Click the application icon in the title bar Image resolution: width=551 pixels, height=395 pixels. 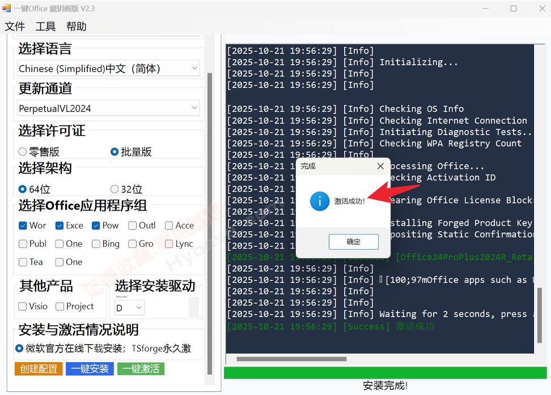(9, 9)
